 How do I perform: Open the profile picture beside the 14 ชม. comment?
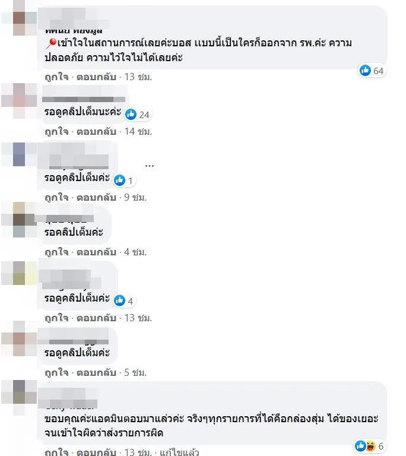tap(19, 100)
